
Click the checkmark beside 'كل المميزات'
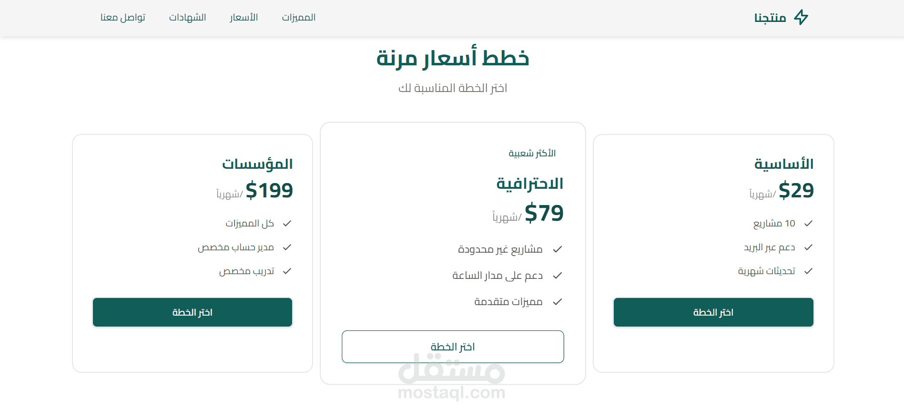coord(287,223)
